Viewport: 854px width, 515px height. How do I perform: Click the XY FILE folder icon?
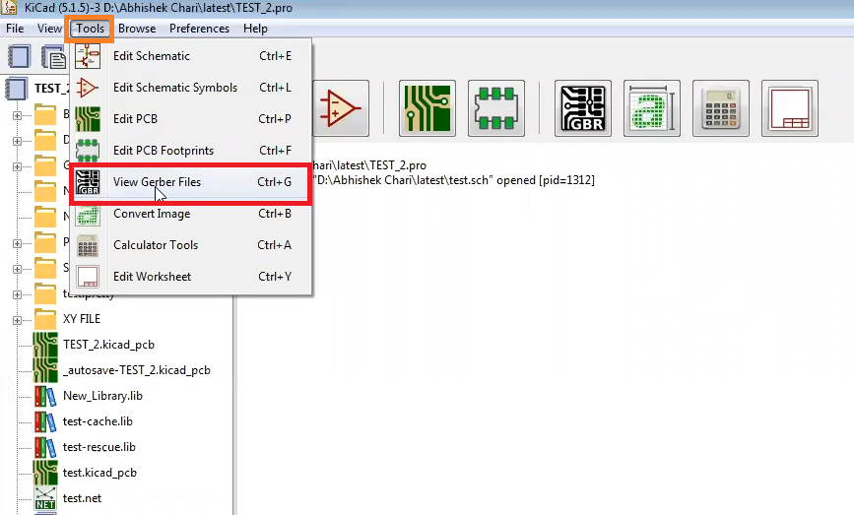(45, 319)
